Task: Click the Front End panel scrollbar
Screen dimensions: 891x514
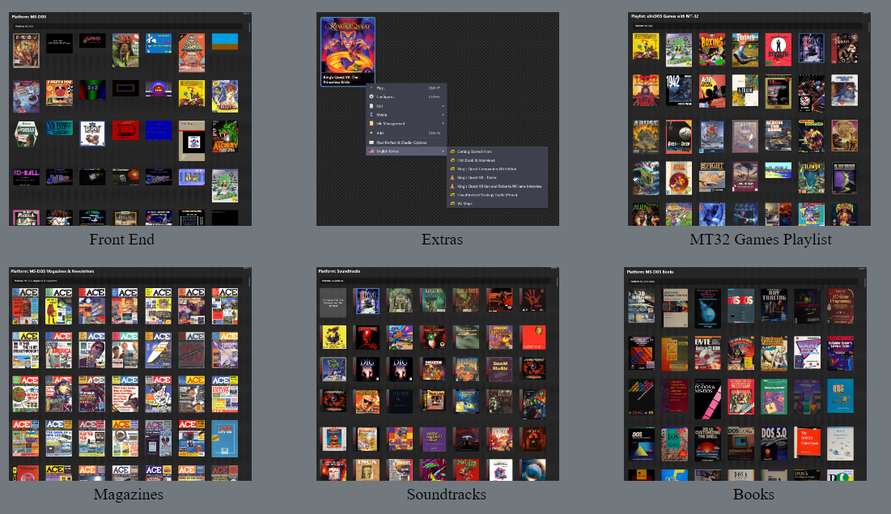Action: point(249,27)
